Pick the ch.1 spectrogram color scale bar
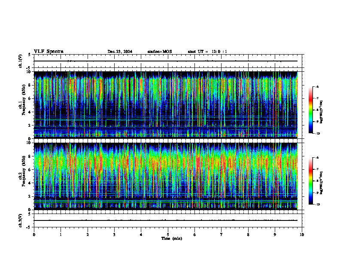The height and width of the screenshot is (263, 340). [310, 110]
